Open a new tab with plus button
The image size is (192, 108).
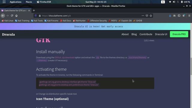tap(34, 10)
